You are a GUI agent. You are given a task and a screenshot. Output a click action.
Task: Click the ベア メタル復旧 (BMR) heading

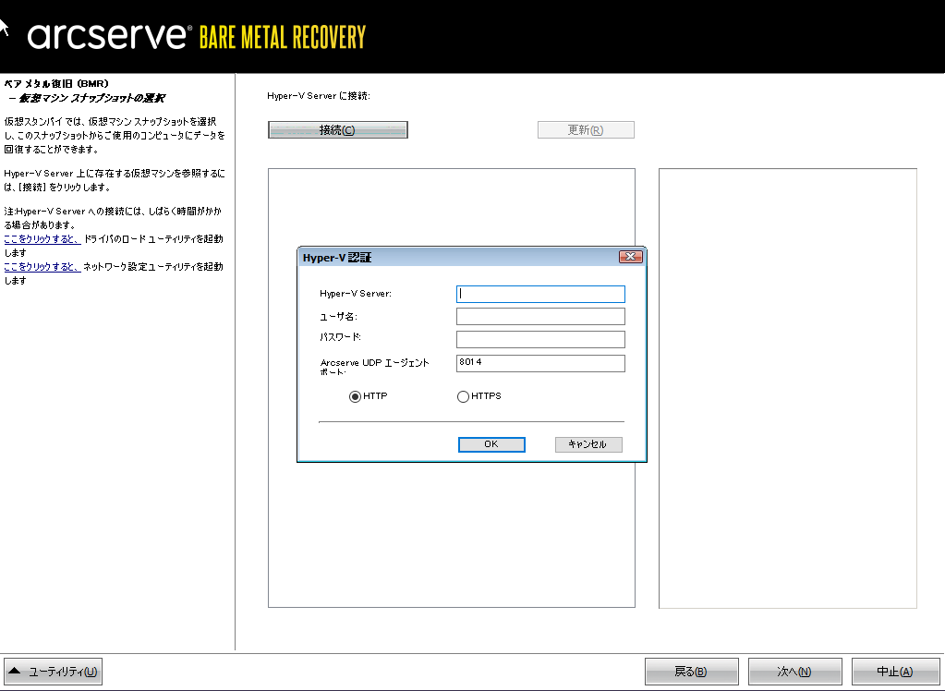tap(56, 84)
